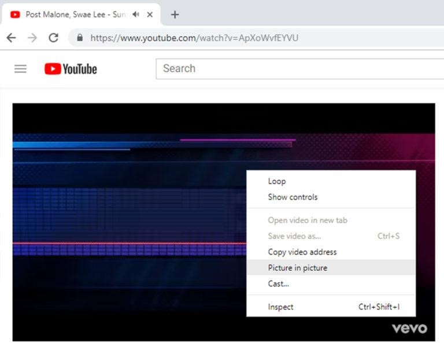Click Save video as... entry

(331, 236)
